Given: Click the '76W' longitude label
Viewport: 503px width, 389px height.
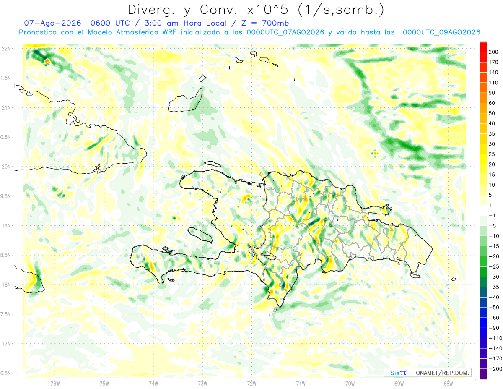Looking at the screenshot, I should click(55, 383).
